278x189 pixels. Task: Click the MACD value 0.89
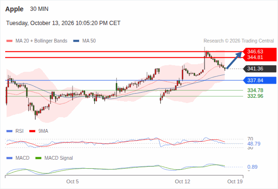253,167
